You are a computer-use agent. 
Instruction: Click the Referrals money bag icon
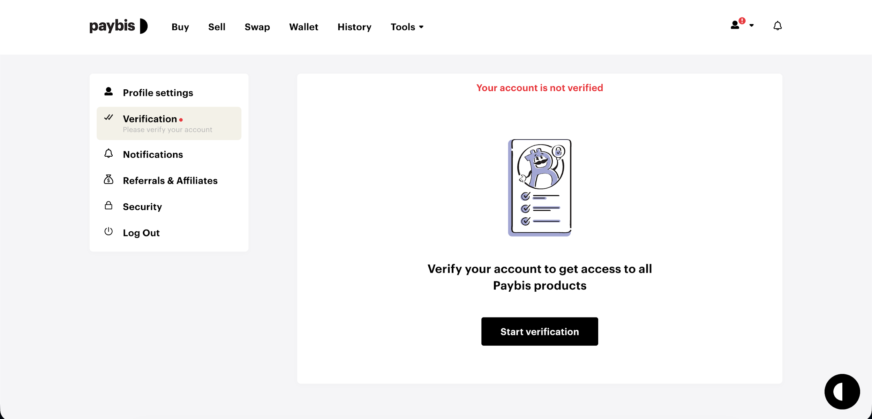[x=108, y=180]
